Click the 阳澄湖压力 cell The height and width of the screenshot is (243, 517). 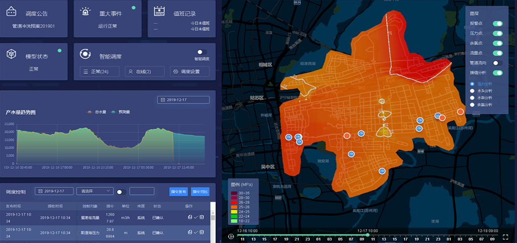pyautogui.click(x=90, y=232)
